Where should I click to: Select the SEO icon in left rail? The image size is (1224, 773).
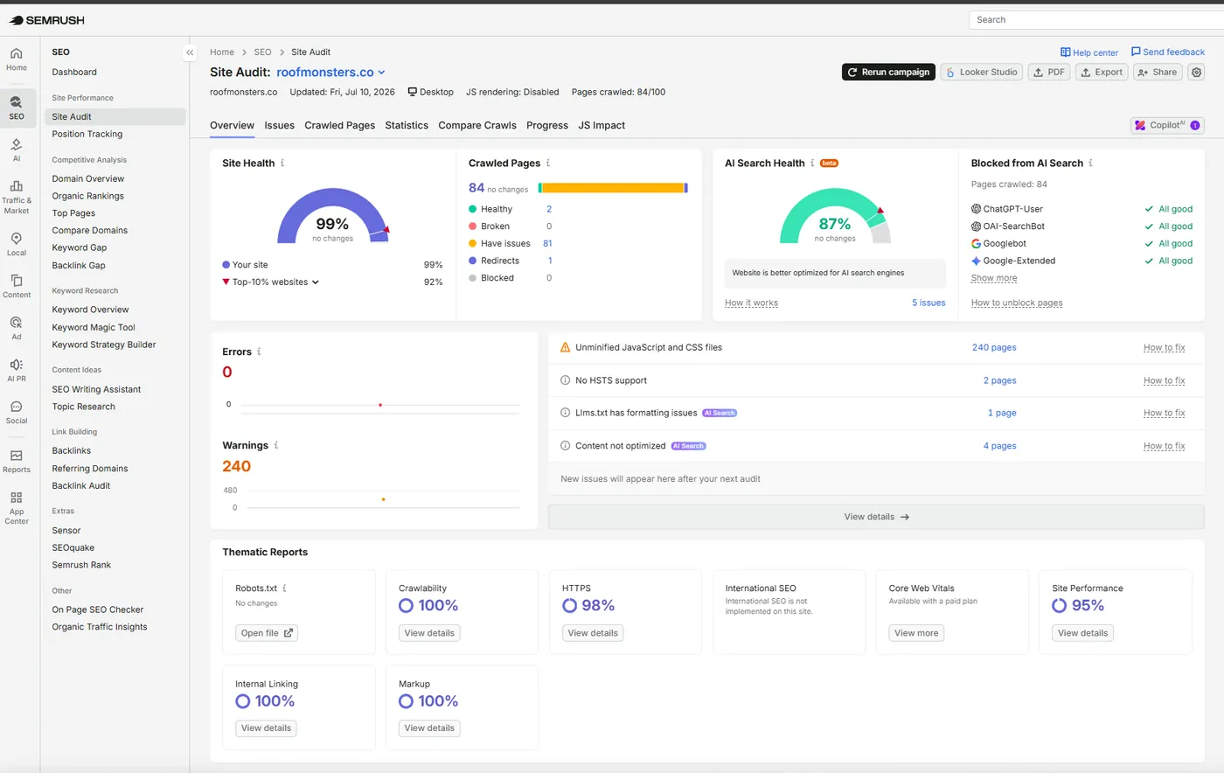17,108
